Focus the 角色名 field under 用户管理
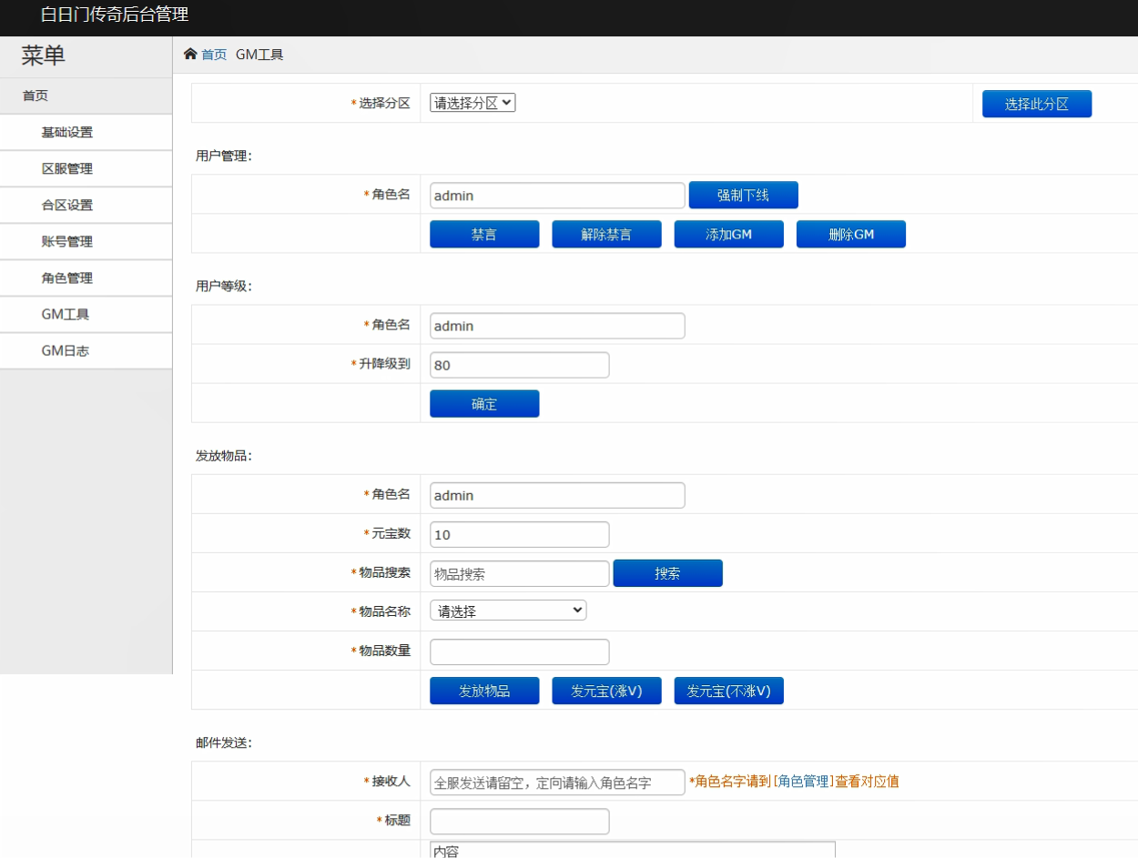Viewport: 1138px width, 858px height. 557,196
